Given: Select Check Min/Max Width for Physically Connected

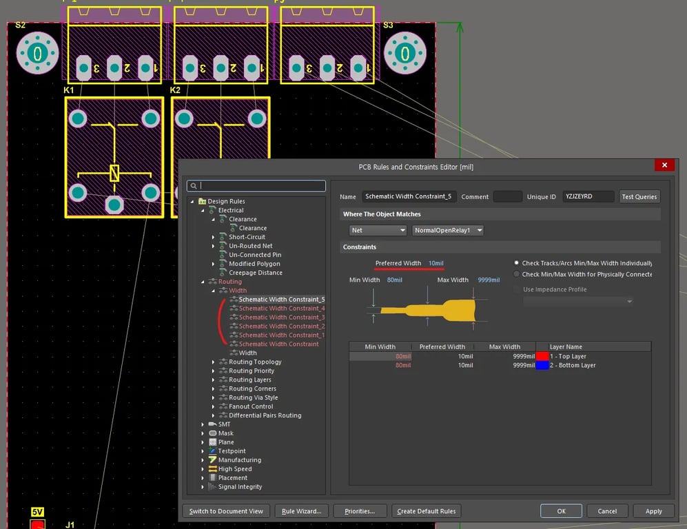Looking at the screenshot, I should (517, 274).
